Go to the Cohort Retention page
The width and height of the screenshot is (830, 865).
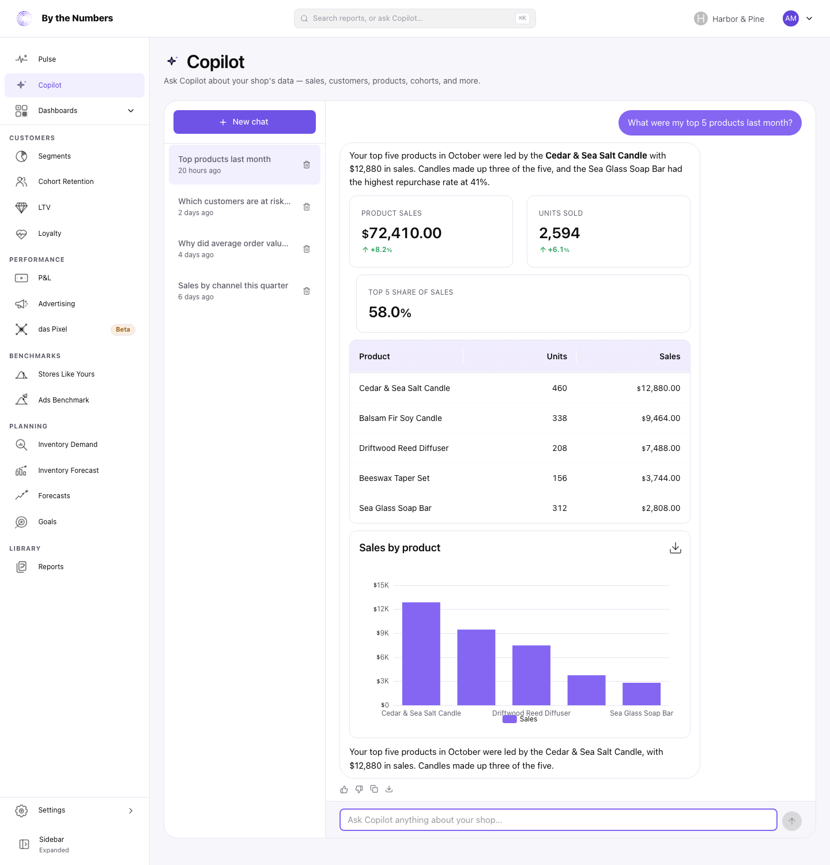(74, 182)
